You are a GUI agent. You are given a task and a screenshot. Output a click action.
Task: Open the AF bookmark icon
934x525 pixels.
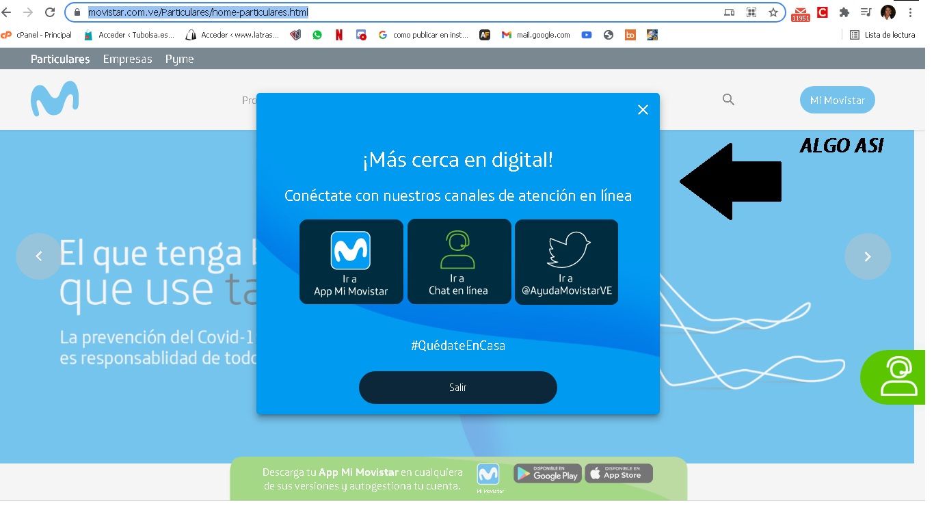[485, 35]
